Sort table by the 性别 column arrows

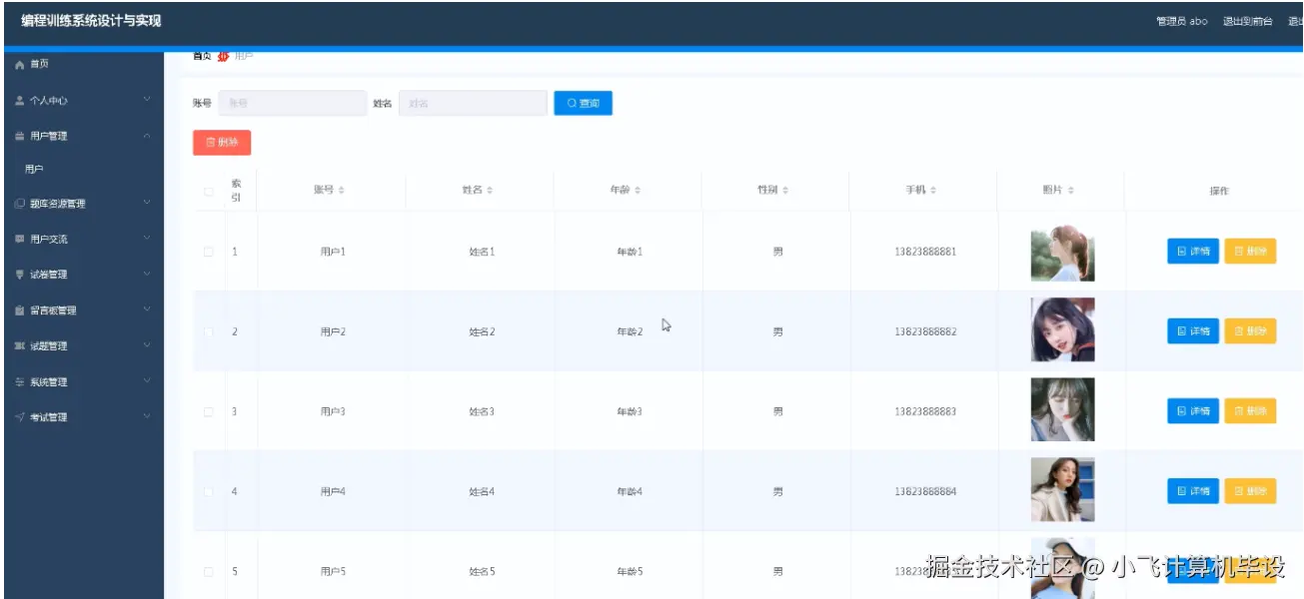785,190
